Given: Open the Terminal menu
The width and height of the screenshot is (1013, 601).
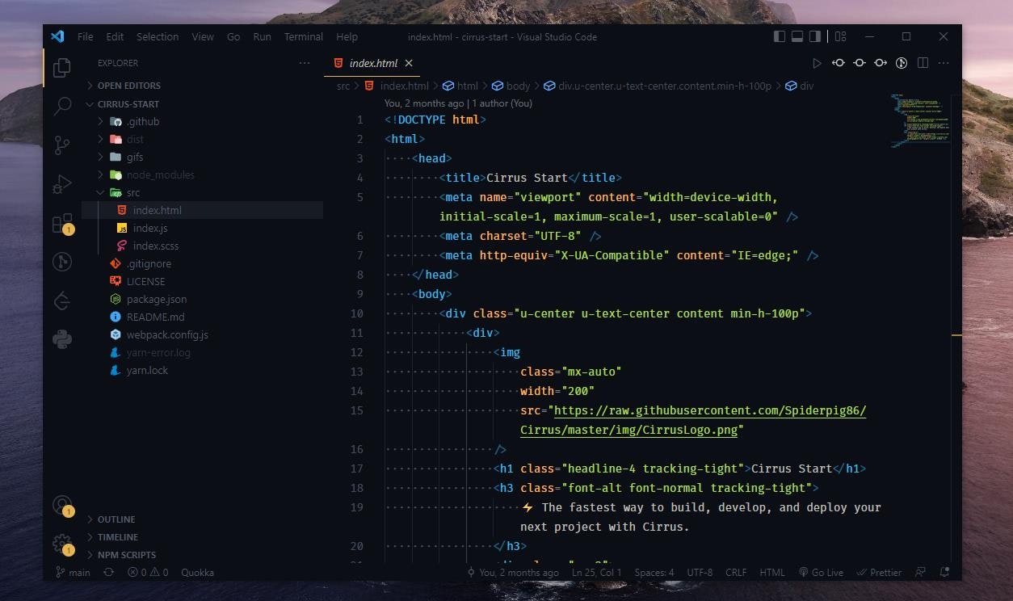Looking at the screenshot, I should (x=304, y=36).
